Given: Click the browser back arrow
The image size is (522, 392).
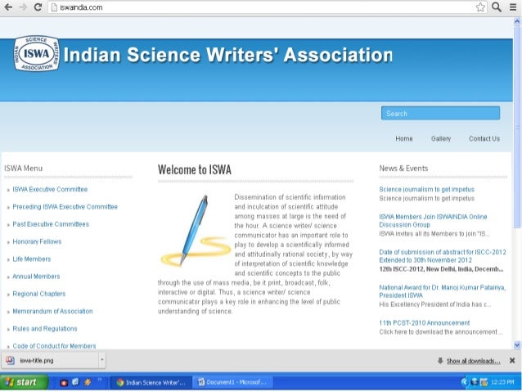Looking at the screenshot, I should click(8, 7).
